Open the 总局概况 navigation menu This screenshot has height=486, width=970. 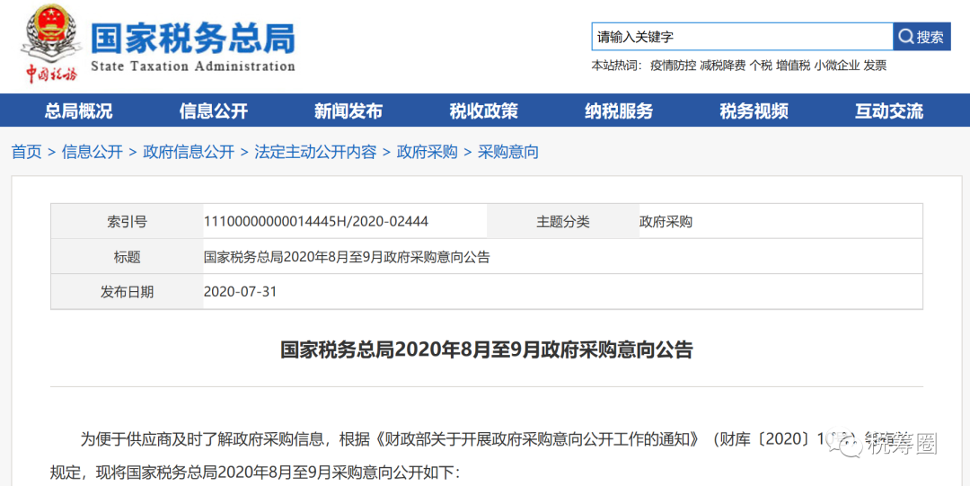click(x=78, y=110)
